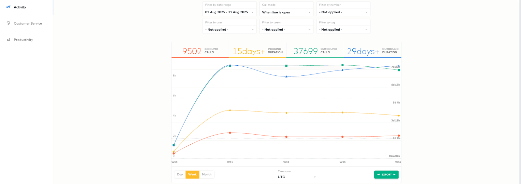This screenshot has height=184, width=521.
Task: Open the UTC timezone selector
Action: (297, 177)
